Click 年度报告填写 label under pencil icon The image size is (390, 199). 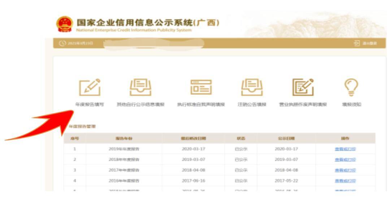tap(90, 105)
